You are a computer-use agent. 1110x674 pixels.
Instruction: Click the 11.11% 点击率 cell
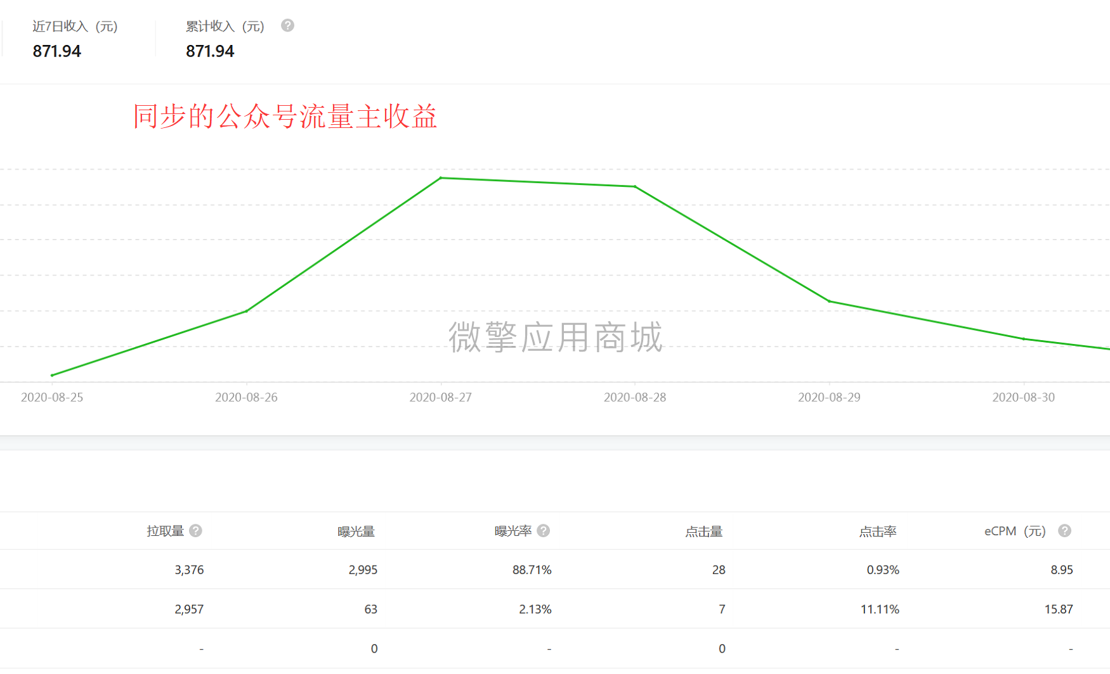pos(880,609)
